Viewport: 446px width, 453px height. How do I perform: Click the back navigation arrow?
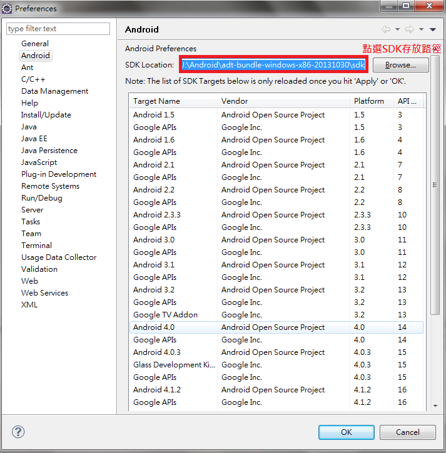(386, 29)
